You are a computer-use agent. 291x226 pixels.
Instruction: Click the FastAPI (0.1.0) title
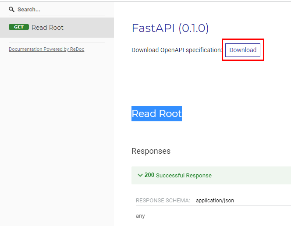[170, 28]
